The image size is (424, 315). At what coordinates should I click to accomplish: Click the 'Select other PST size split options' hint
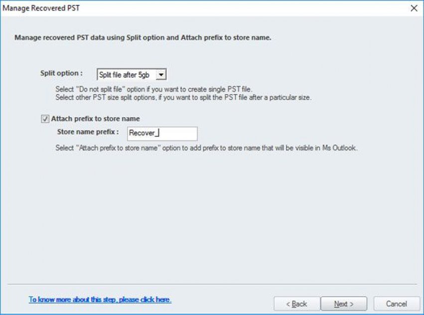[x=183, y=97]
